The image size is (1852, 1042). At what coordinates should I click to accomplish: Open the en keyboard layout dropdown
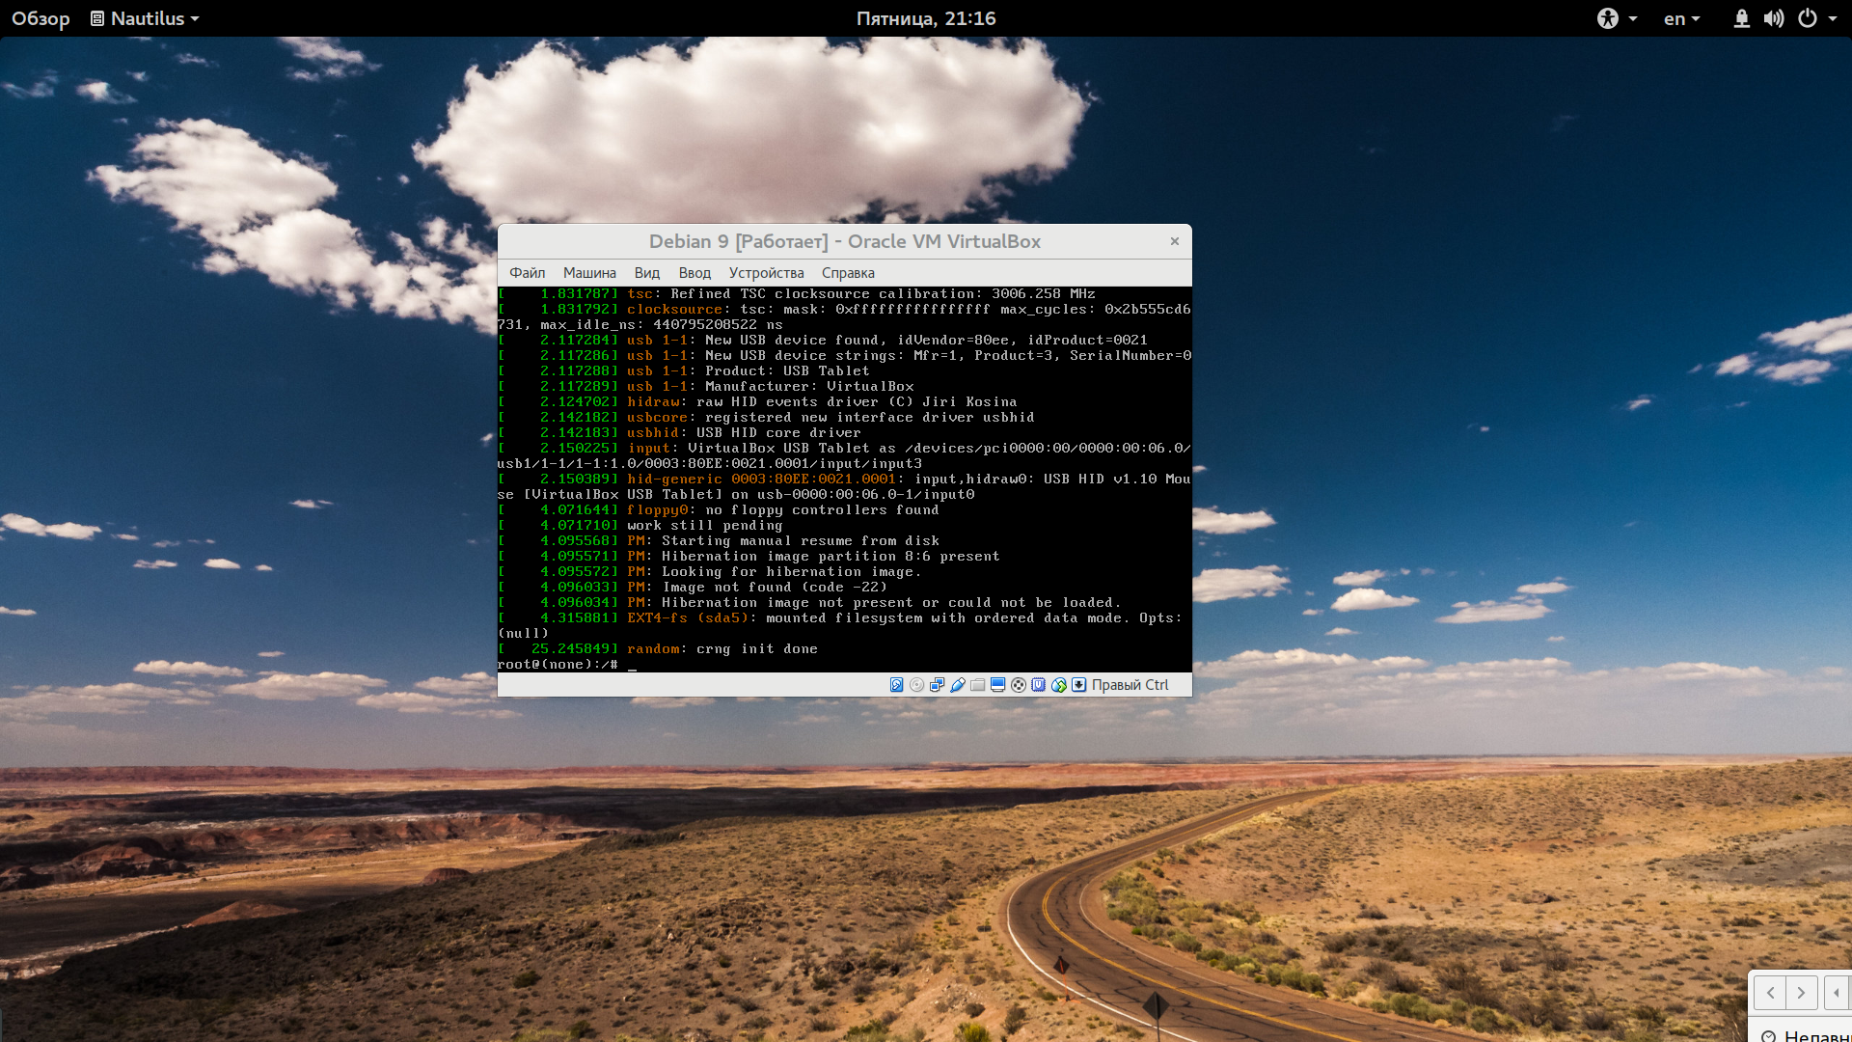click(1681, 18)
